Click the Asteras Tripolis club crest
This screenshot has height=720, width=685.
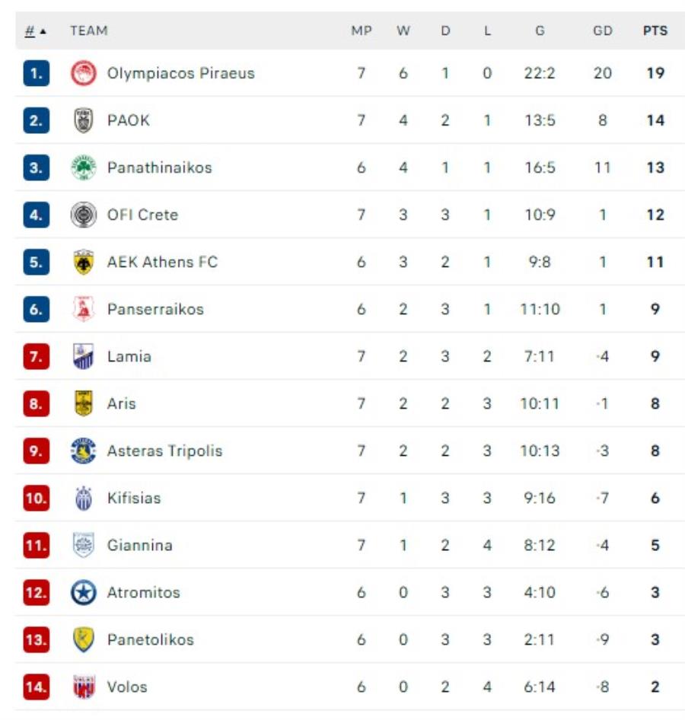click(83, 451)
